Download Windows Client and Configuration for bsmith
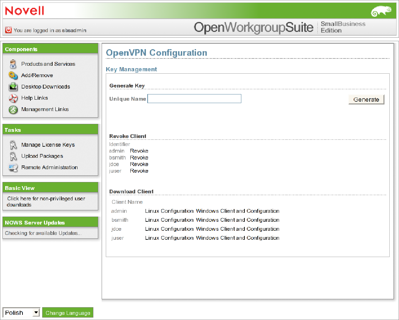This screenshot has height=320, width=399. (238, 220)
